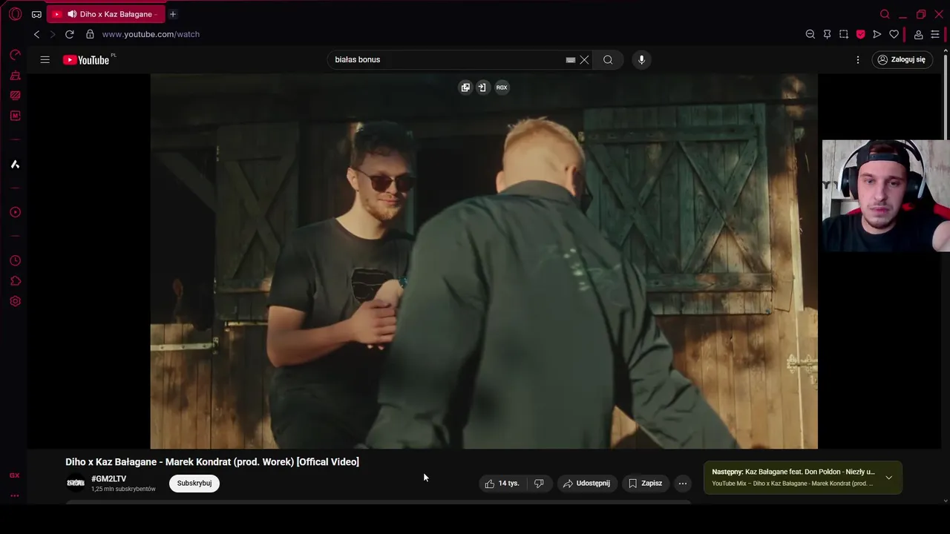The image size is (950, 534).
Task: Open zoom-out control in address bar
Action: [x=810, y=34]
